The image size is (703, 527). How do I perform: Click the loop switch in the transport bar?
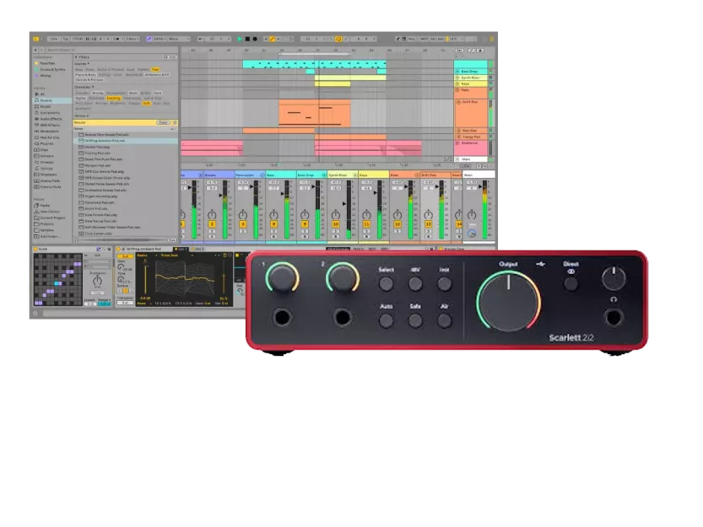tap(340, 39)
